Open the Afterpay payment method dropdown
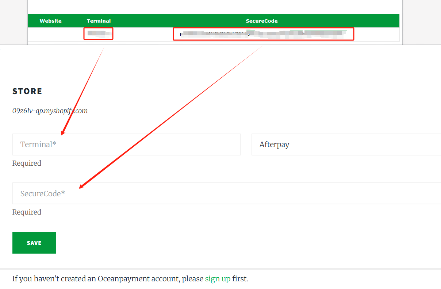 346,144
